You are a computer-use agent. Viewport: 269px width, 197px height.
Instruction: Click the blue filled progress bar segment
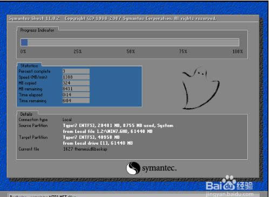[24, 43]
